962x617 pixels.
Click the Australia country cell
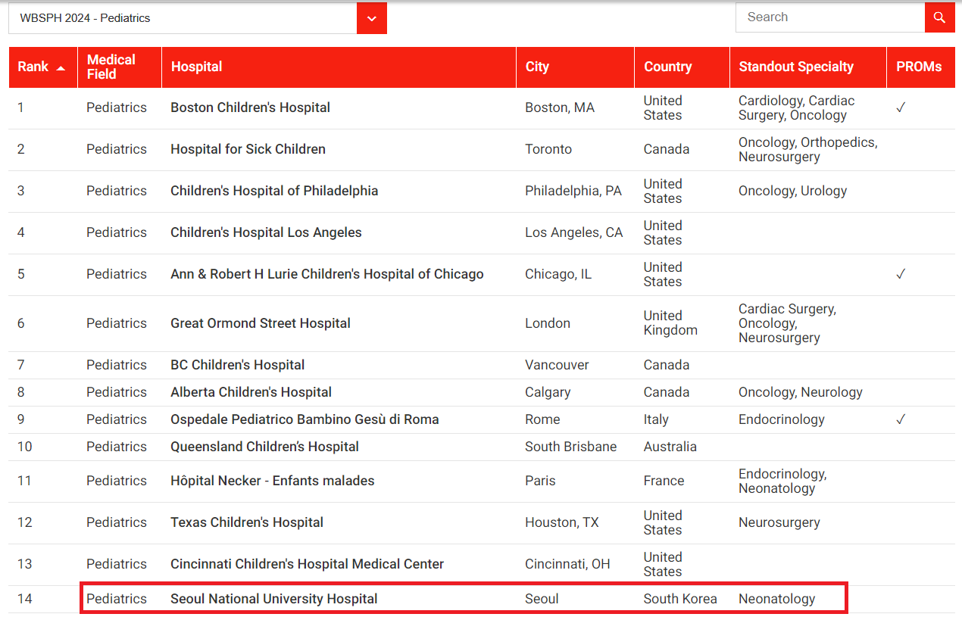coord(670,447)
